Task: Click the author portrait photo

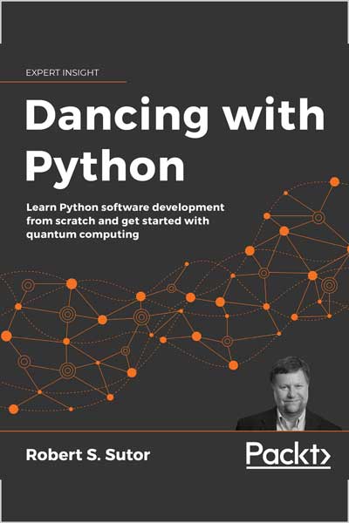Action: click(289, 393)
